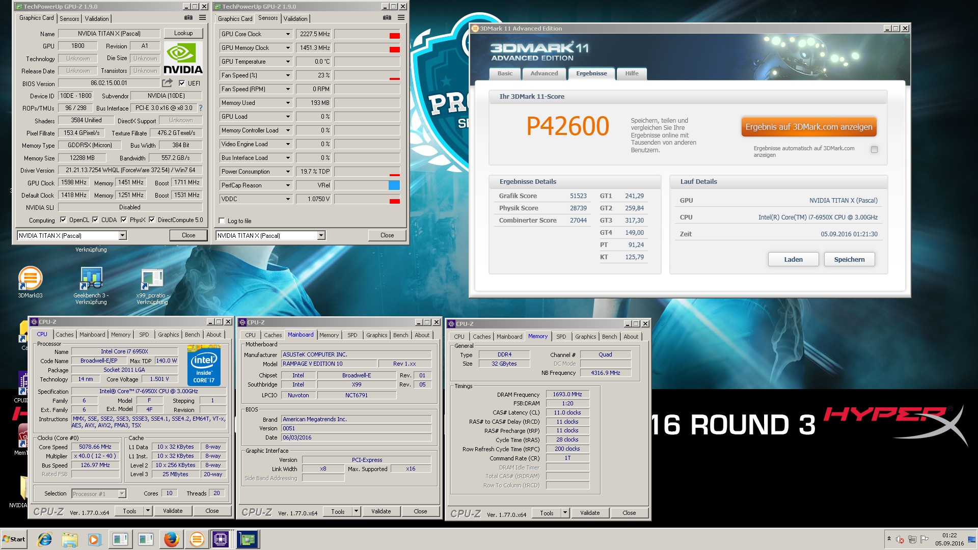Close the GPU-Z Sensors window via Close button
This screenshot has height=550, width=978.
387,235
